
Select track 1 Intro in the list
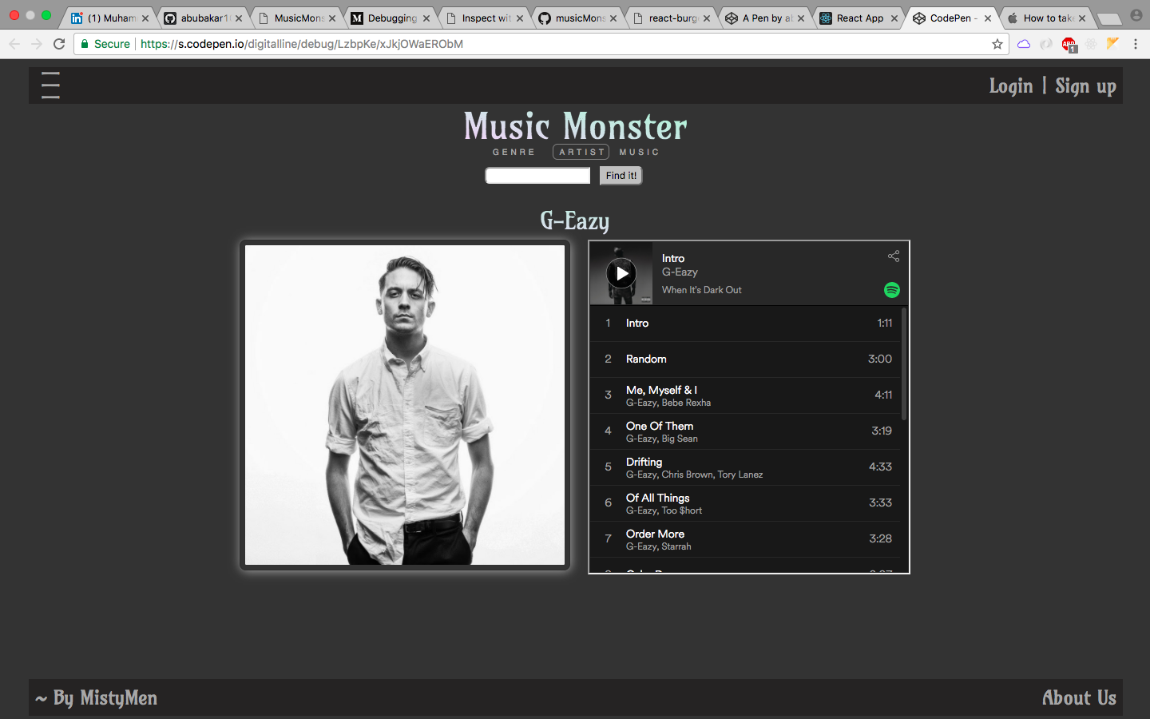[x=745, y=324]
